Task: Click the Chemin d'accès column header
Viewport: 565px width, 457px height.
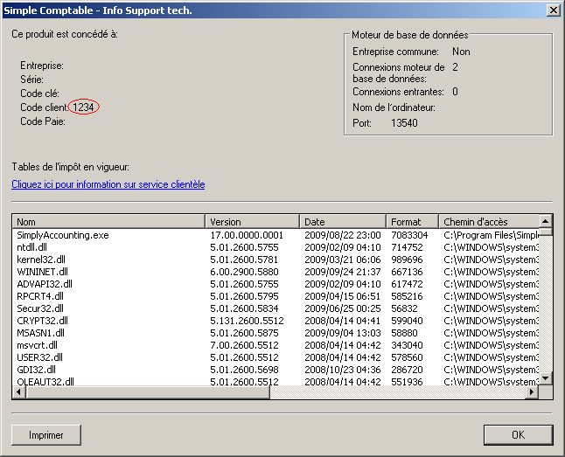Action: click(x=489, y=221)
